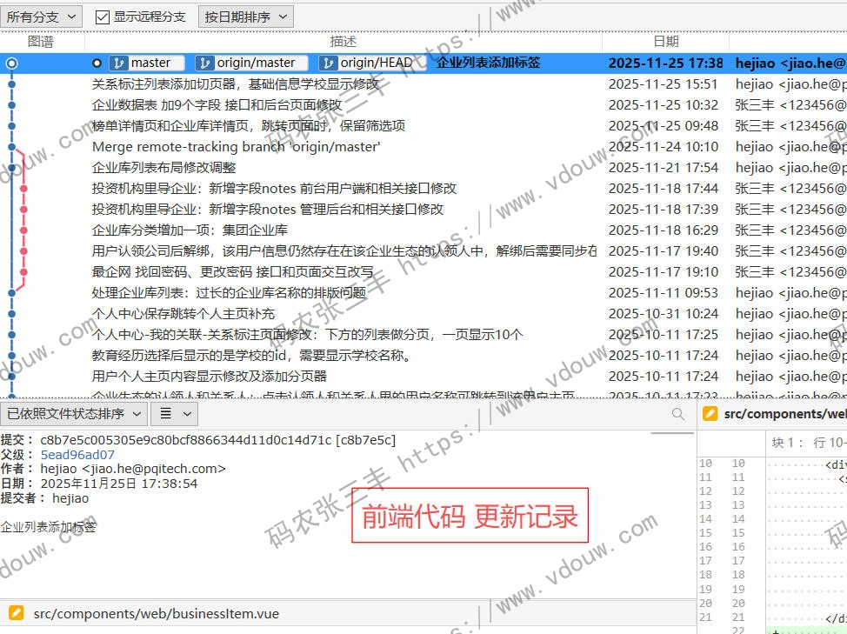Click the origin/master branch tag icon
The width and height of the screenshot is (847, 634).
click(x=205, y=63)
